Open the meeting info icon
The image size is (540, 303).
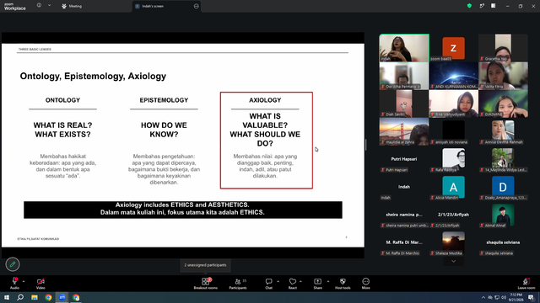tap(39, 6)
